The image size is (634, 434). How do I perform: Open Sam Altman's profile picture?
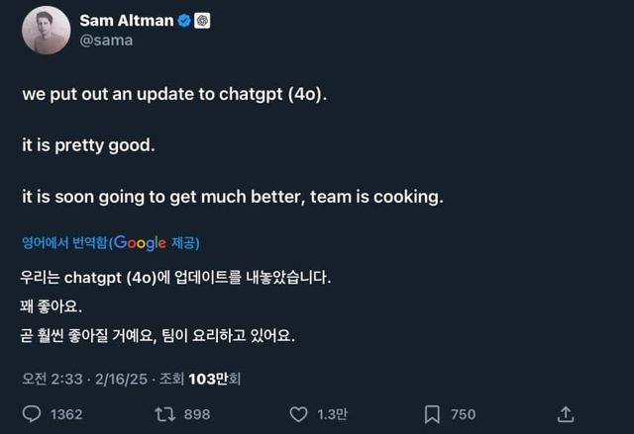coord(46,30)
